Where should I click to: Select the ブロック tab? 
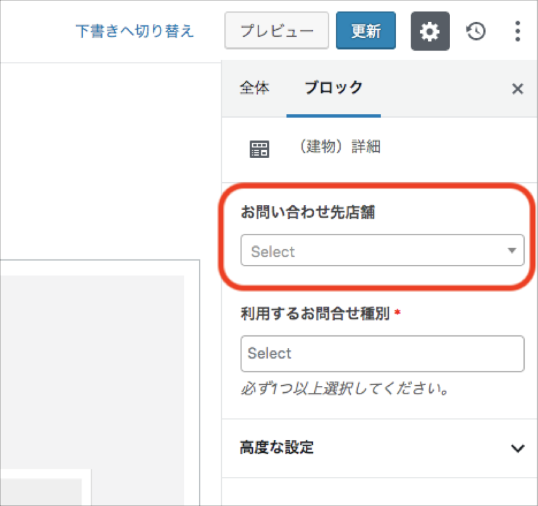tap(333, 88)
